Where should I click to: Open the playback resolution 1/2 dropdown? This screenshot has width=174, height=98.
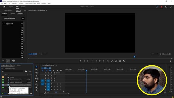pos(155,54)
